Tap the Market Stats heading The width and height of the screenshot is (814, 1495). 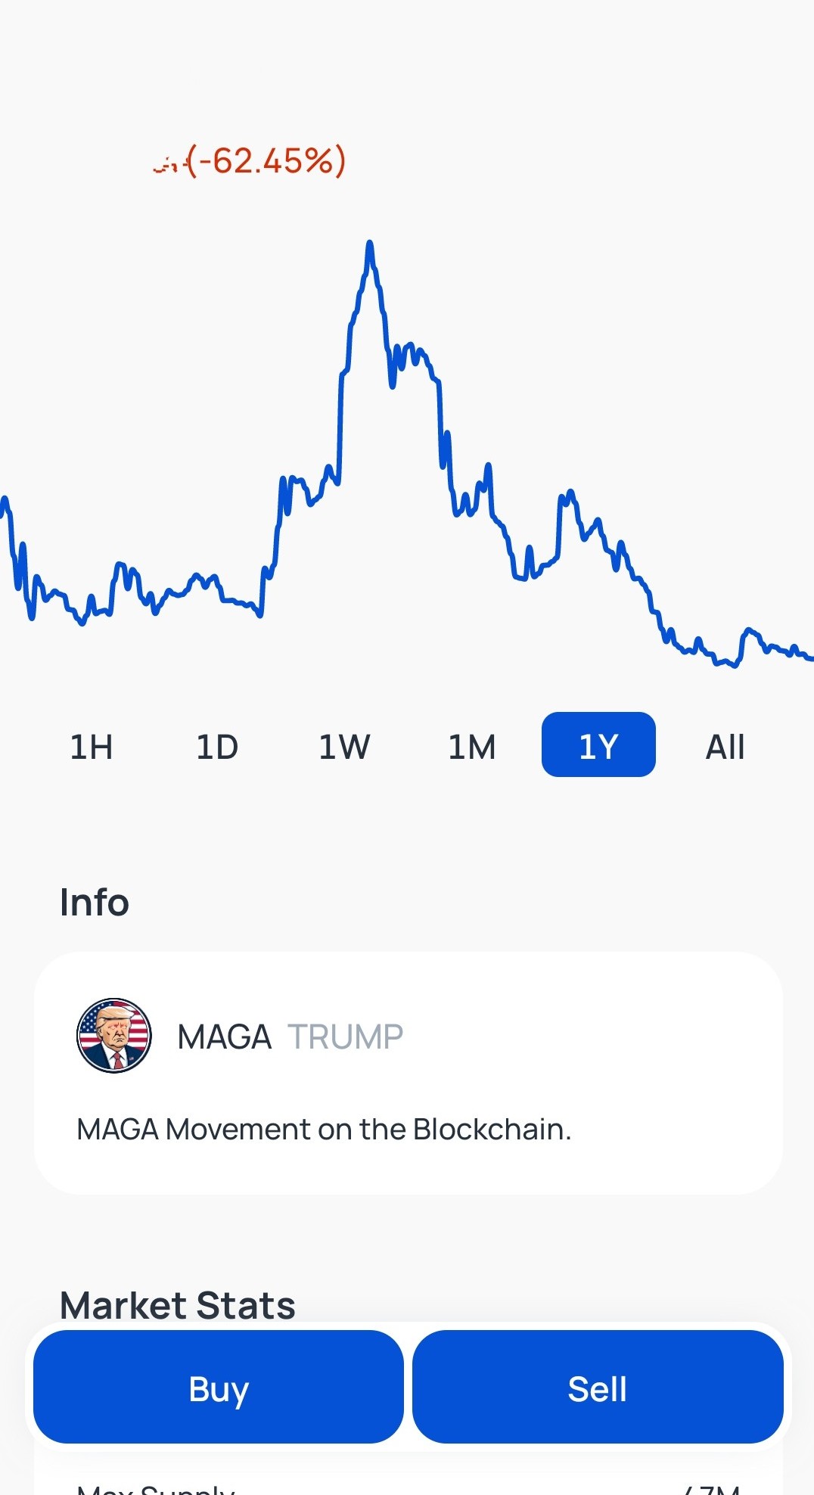click(x=178, y=1305)
